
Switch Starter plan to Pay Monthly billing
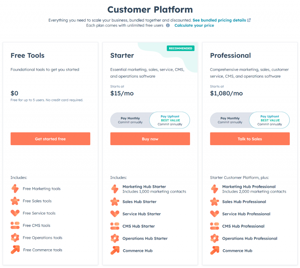coord(130,120)
